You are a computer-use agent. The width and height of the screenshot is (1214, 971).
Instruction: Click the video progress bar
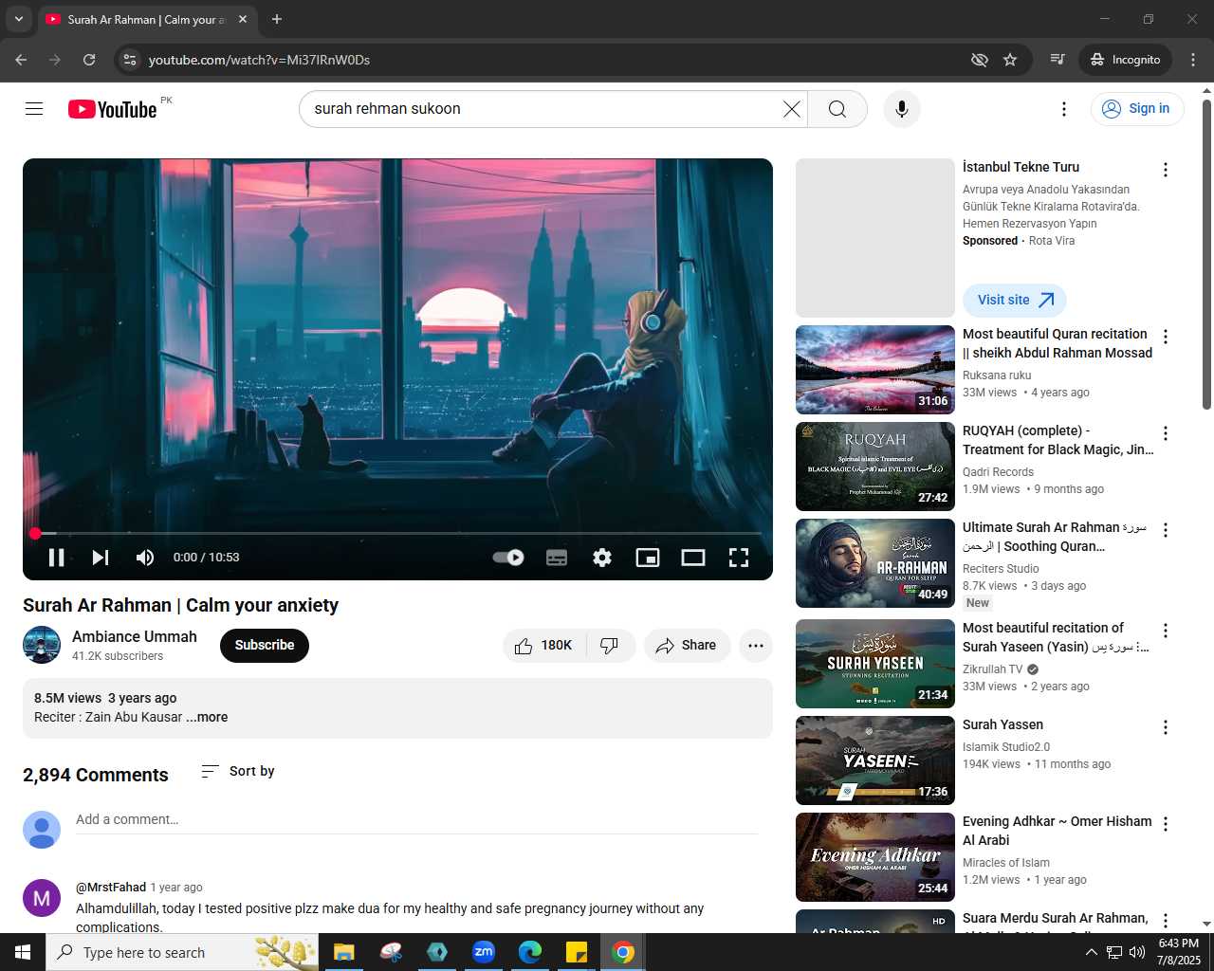pos(397,534)
